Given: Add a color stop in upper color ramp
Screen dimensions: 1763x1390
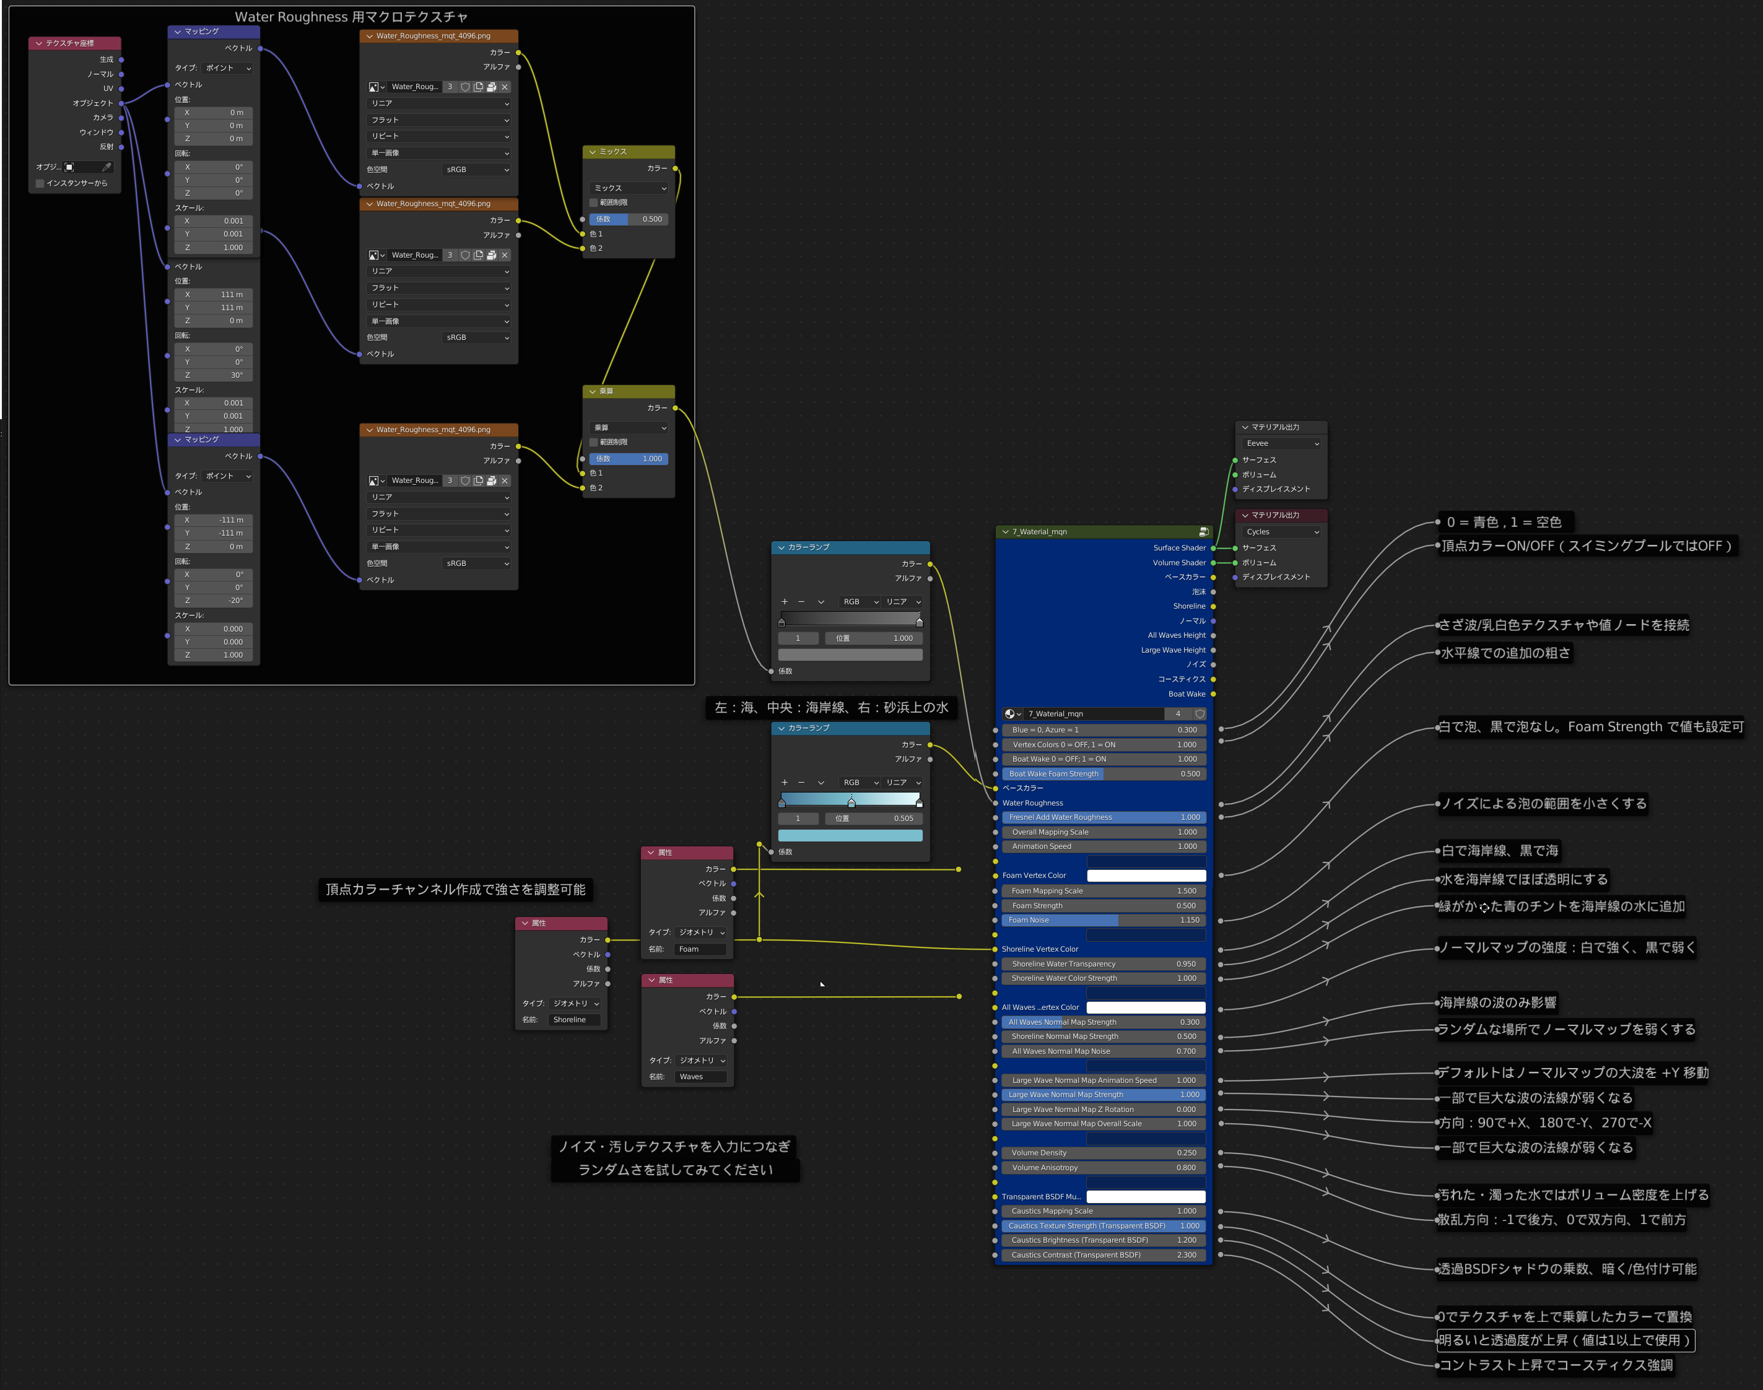Looking at the screenshot, I should click(785, 601).
